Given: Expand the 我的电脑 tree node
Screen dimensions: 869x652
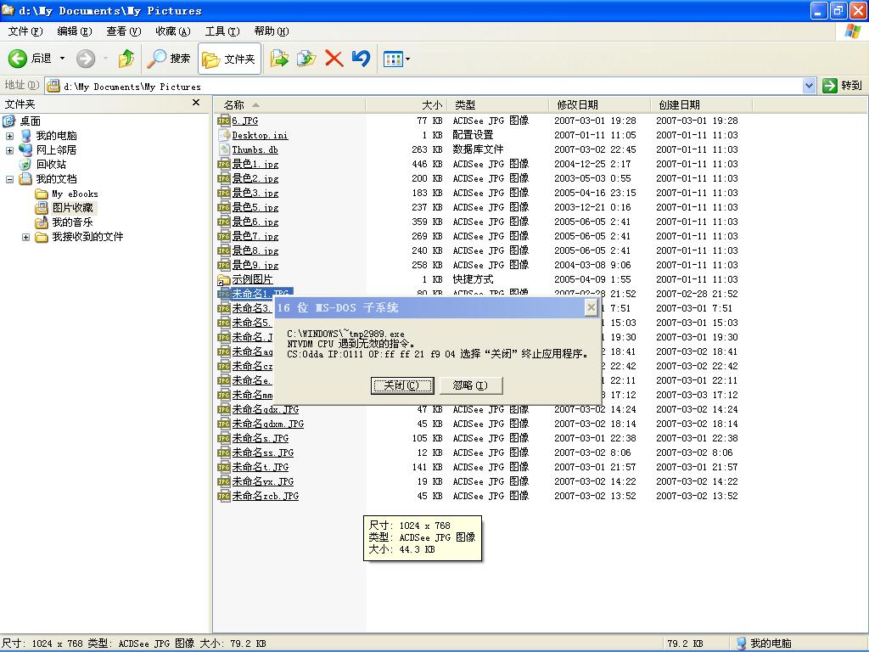Looking at the screenshot, I should click(x=9, y=136).
